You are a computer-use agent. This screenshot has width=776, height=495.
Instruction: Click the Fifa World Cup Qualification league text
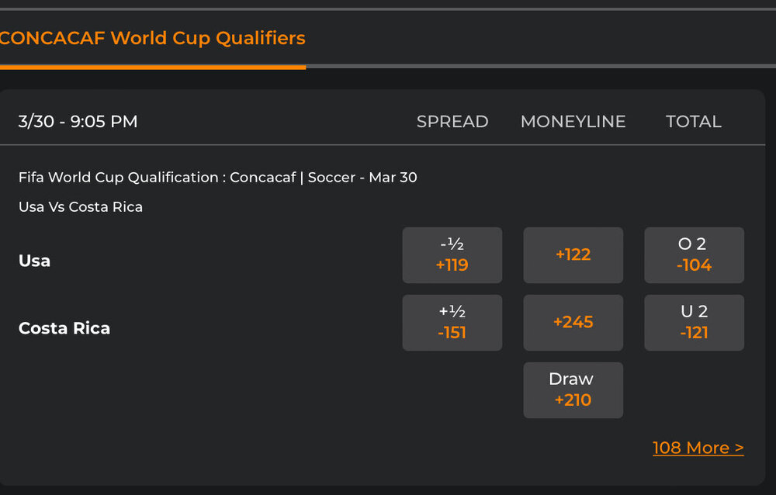[x=118, y=178]
